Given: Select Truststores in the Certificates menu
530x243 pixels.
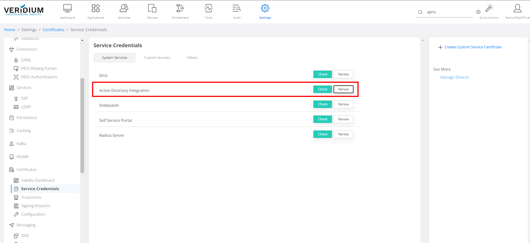Looking at the screenshot, I should point(31,197).
